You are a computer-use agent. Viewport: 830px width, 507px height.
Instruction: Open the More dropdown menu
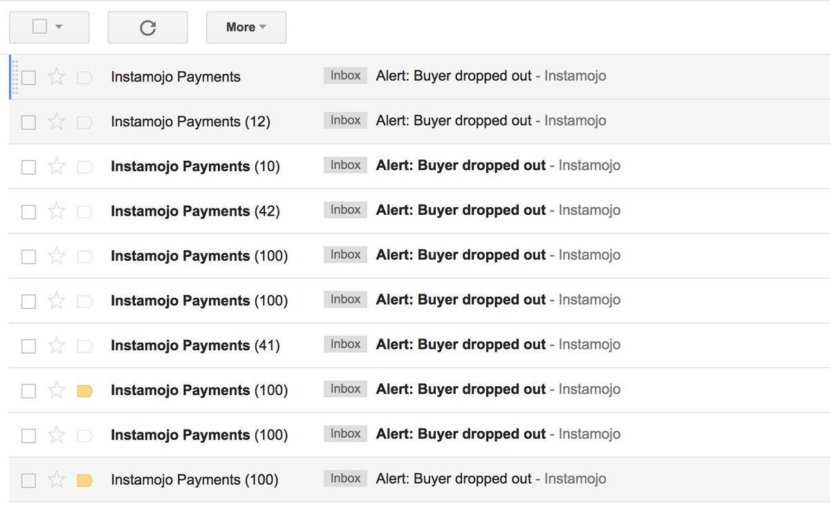[x=246, y=28]
